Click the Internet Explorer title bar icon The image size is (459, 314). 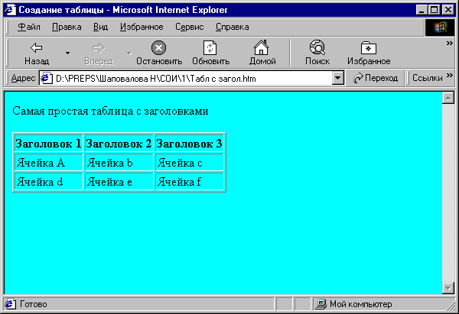click(x=10, y=10)
